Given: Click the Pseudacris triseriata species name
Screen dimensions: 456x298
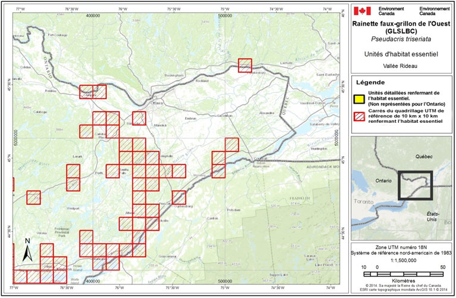Looking at the screenshot, I should [402, 40].
